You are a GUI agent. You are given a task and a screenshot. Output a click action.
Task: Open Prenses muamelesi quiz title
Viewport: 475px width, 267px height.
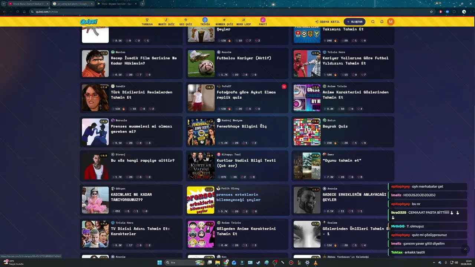click(141, 129)
